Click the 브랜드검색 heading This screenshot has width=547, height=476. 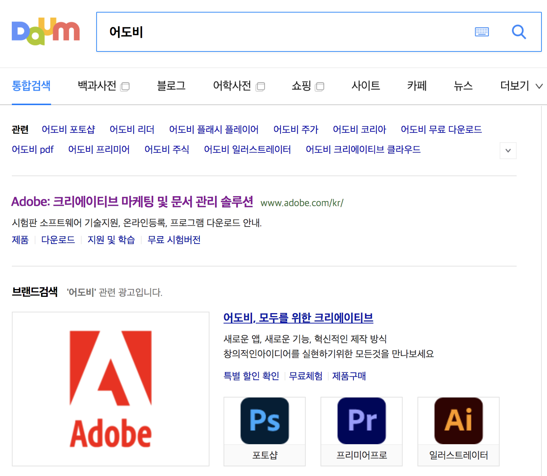35,292
